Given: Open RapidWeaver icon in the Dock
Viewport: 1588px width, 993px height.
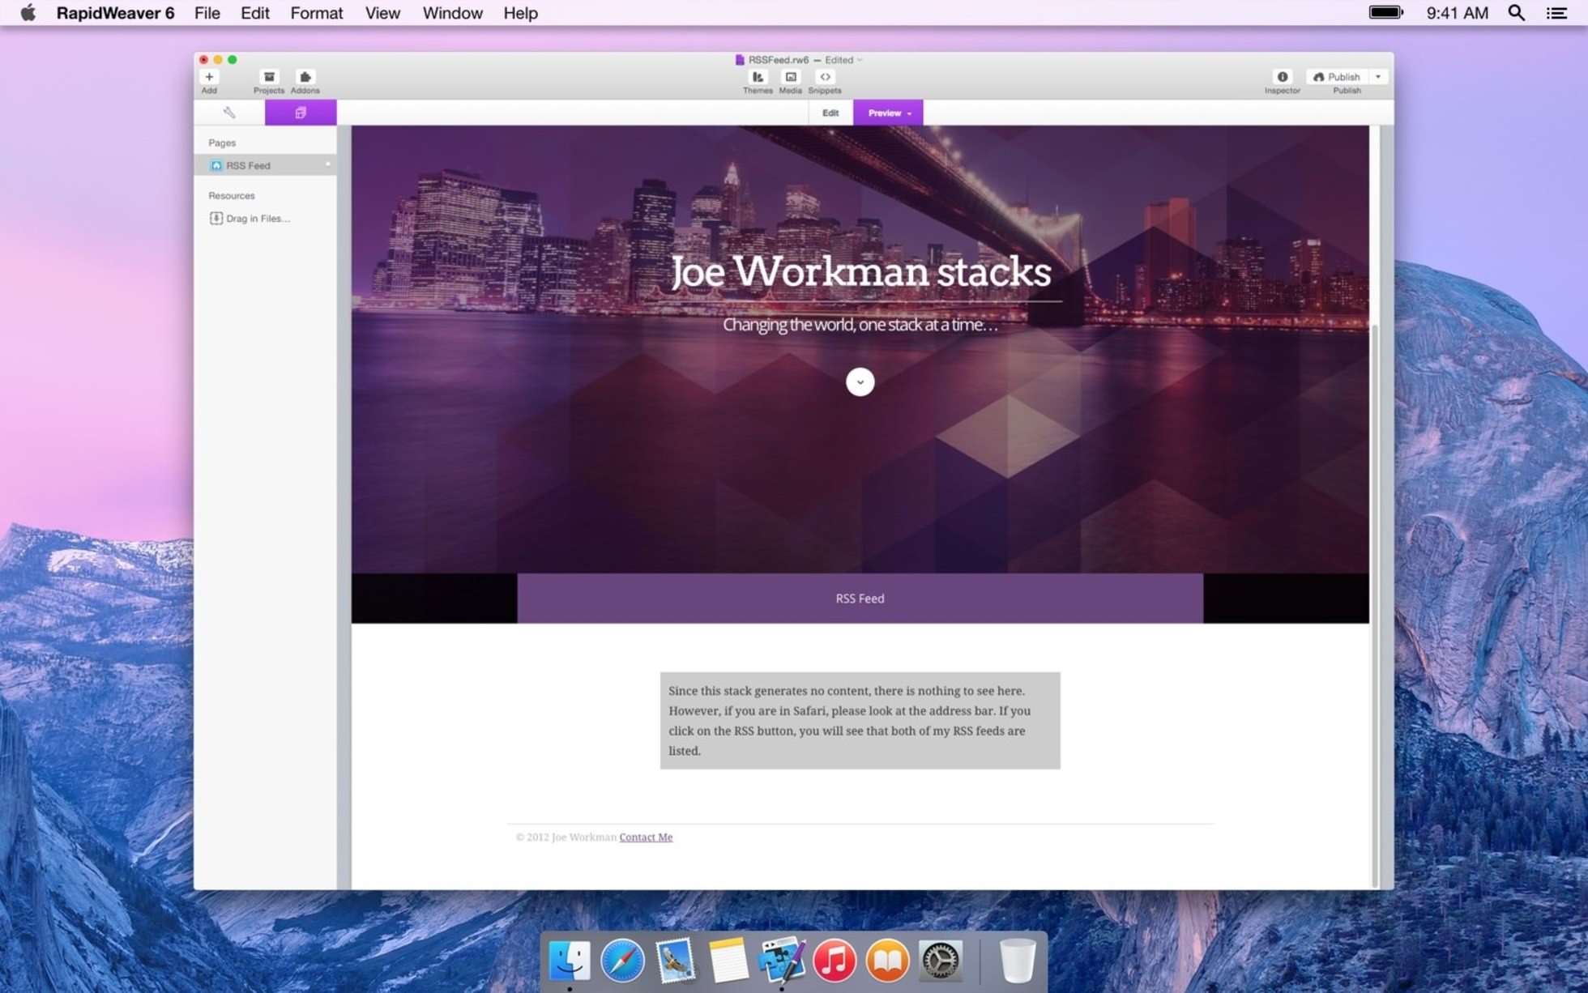Looking at the screenshot, I should point(782,961).
